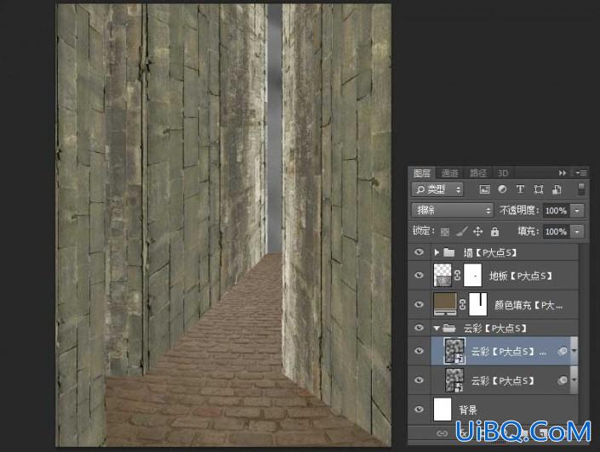Select layer name 地板【P大点S】

pos(521,275)
